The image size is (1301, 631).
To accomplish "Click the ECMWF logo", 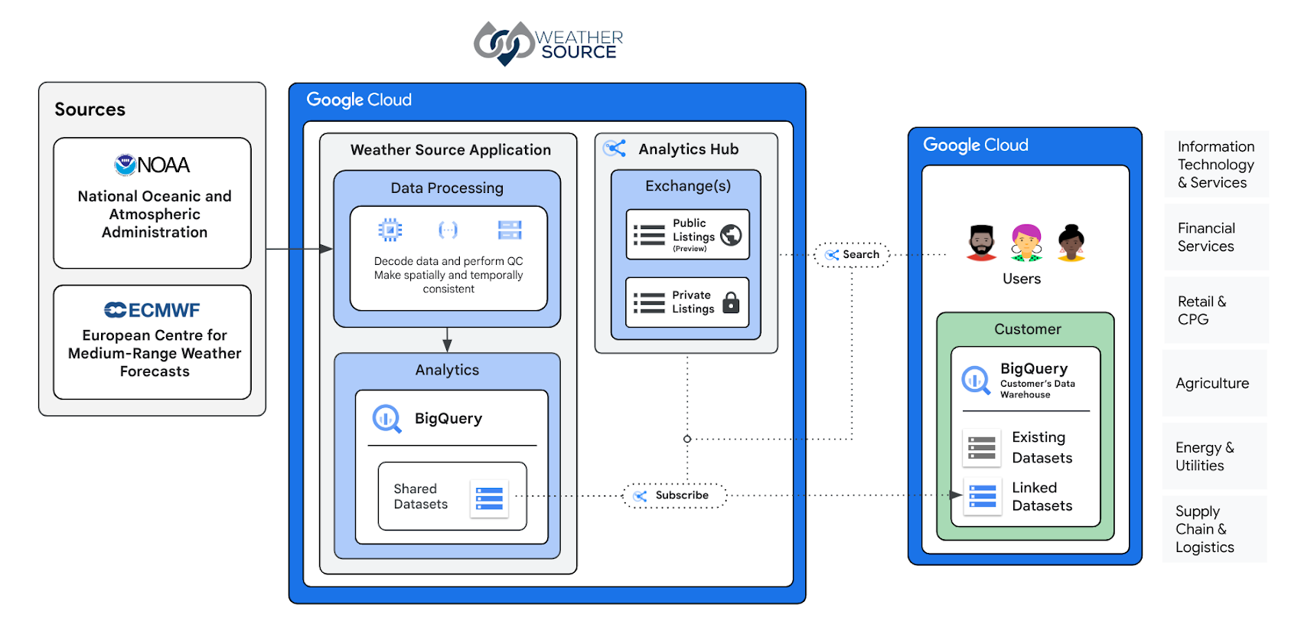I will tap(152, 310).
